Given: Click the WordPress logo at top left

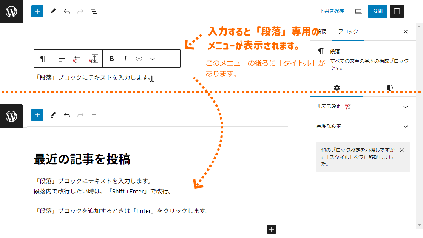Looking at the screenshot, I should point(11,12).
